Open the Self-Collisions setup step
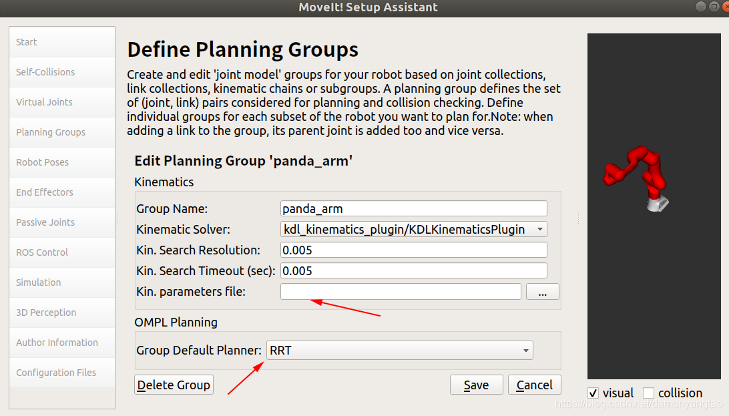The width and height of the screenshot is (729, 416). pyautogui.click(x=62, y=72)
